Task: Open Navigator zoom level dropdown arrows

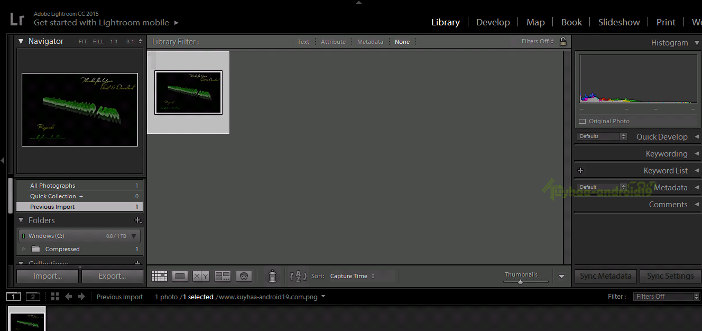Action: point(140,41)
